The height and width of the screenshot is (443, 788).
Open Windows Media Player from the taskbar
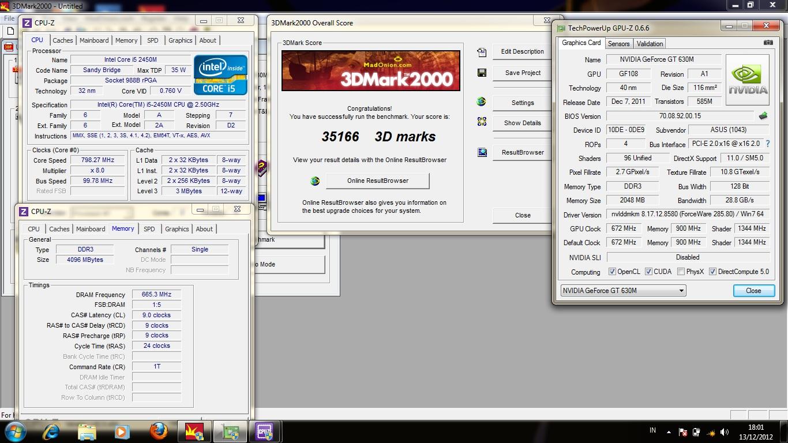pos(122,431)
